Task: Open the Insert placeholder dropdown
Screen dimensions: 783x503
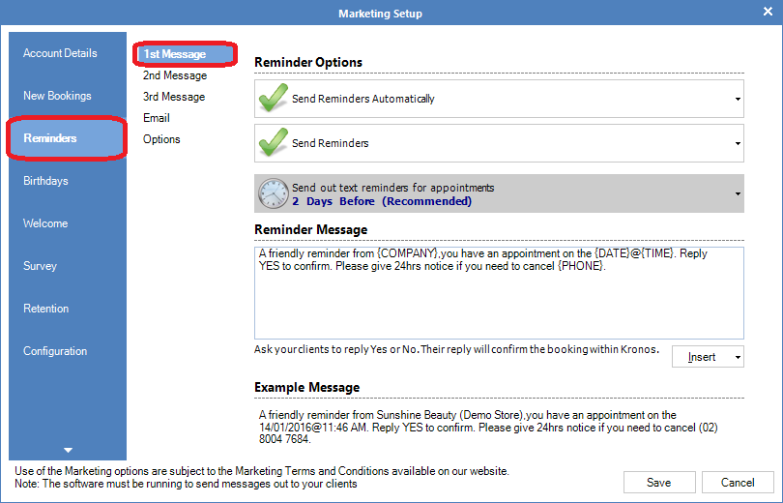Action: (x=708, y=357)
